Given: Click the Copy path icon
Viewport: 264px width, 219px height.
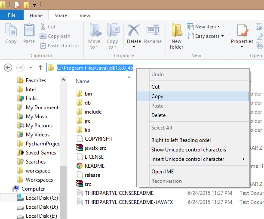Looking at the screenshot, I should [43, 36].
